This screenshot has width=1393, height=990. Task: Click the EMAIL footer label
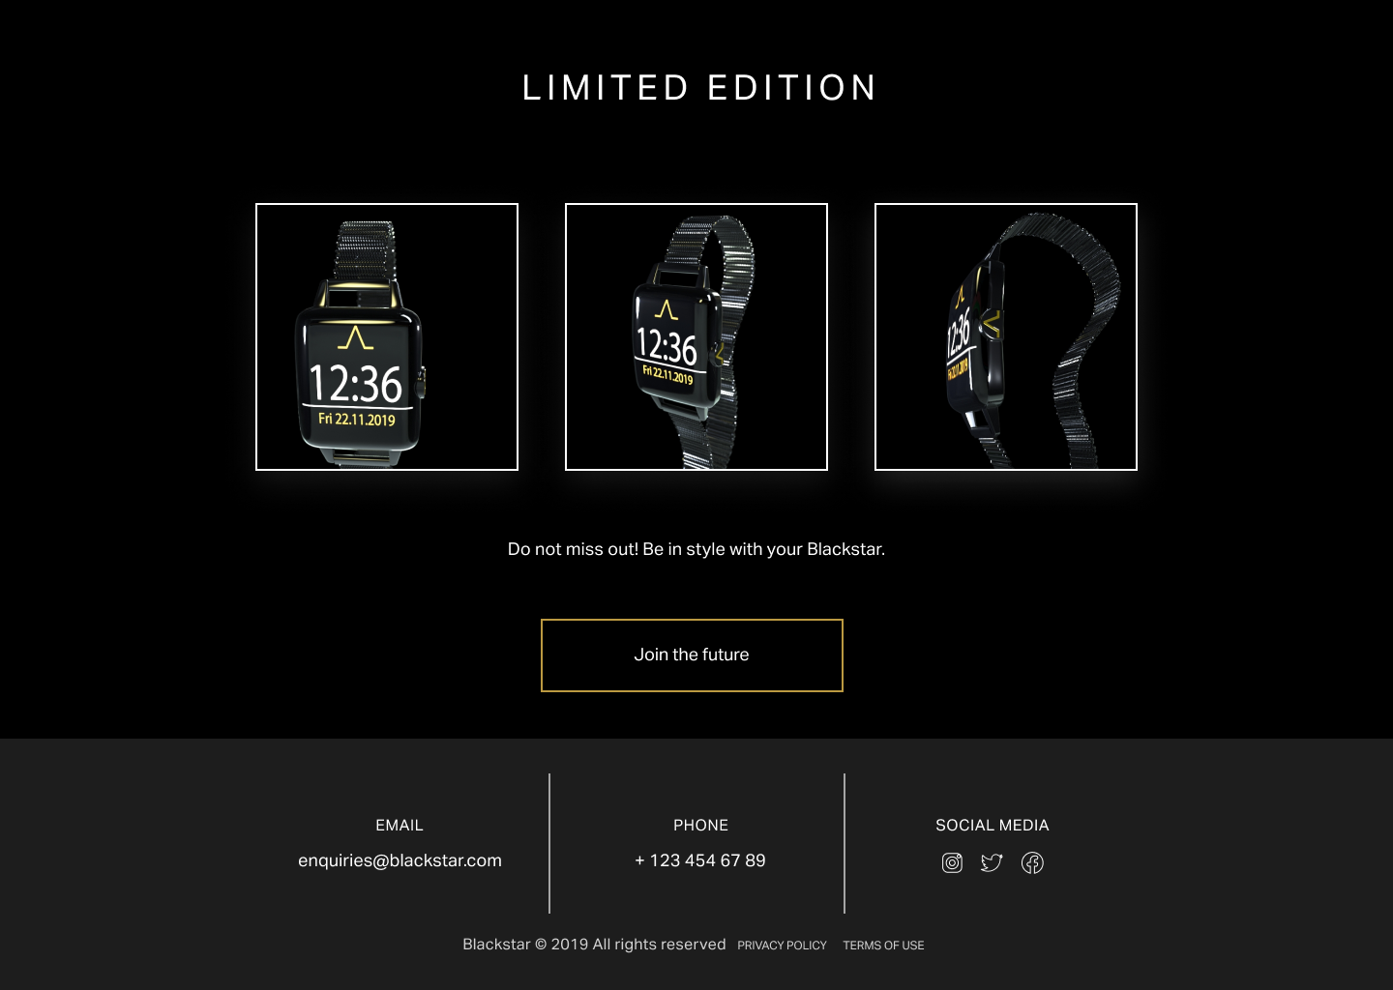coord(400,826)
